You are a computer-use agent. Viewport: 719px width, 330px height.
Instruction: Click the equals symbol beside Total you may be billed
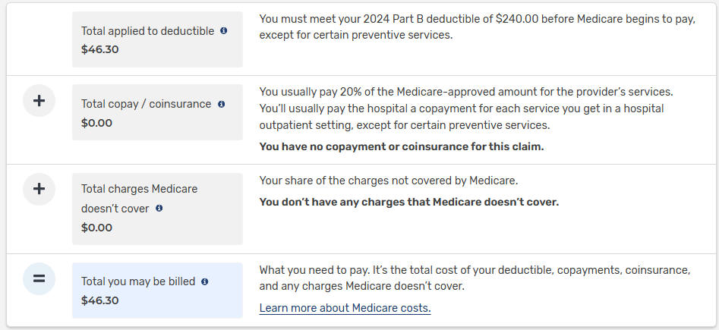click(x=39, y=278)
